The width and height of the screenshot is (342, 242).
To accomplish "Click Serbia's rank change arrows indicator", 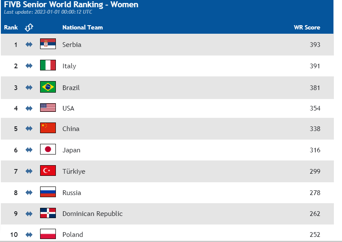I will (x=29, y=44).
